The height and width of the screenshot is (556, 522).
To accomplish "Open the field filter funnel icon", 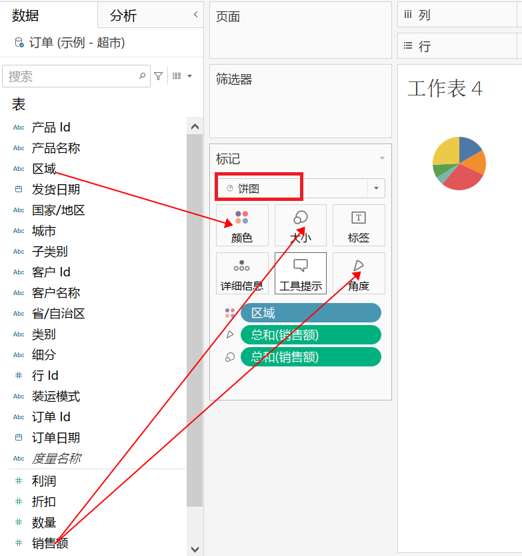I will coord(158,76).
